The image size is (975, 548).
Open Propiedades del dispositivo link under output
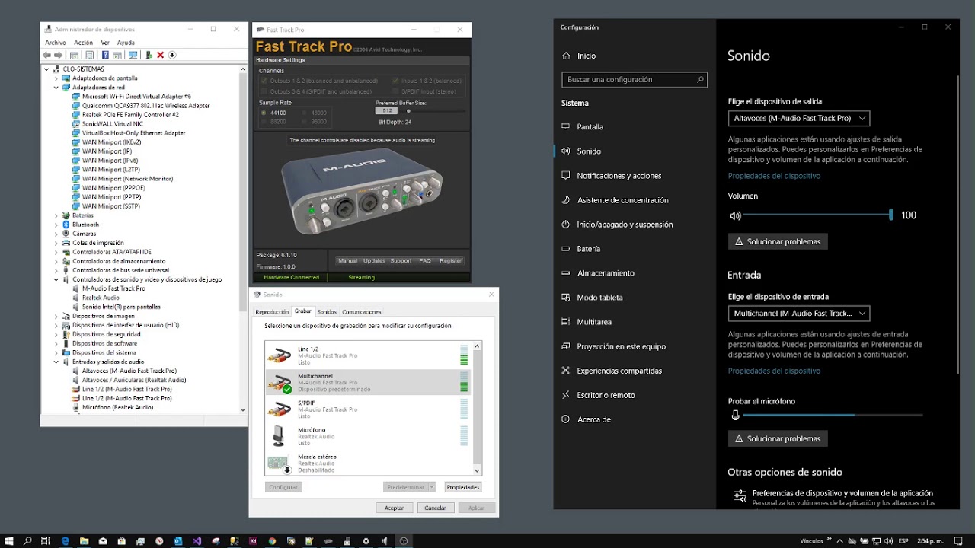click(774, 176)
